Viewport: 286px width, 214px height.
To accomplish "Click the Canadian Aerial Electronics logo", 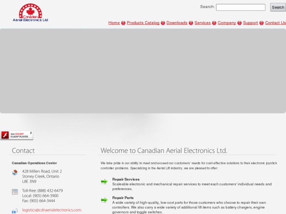I will coord(30,13).
